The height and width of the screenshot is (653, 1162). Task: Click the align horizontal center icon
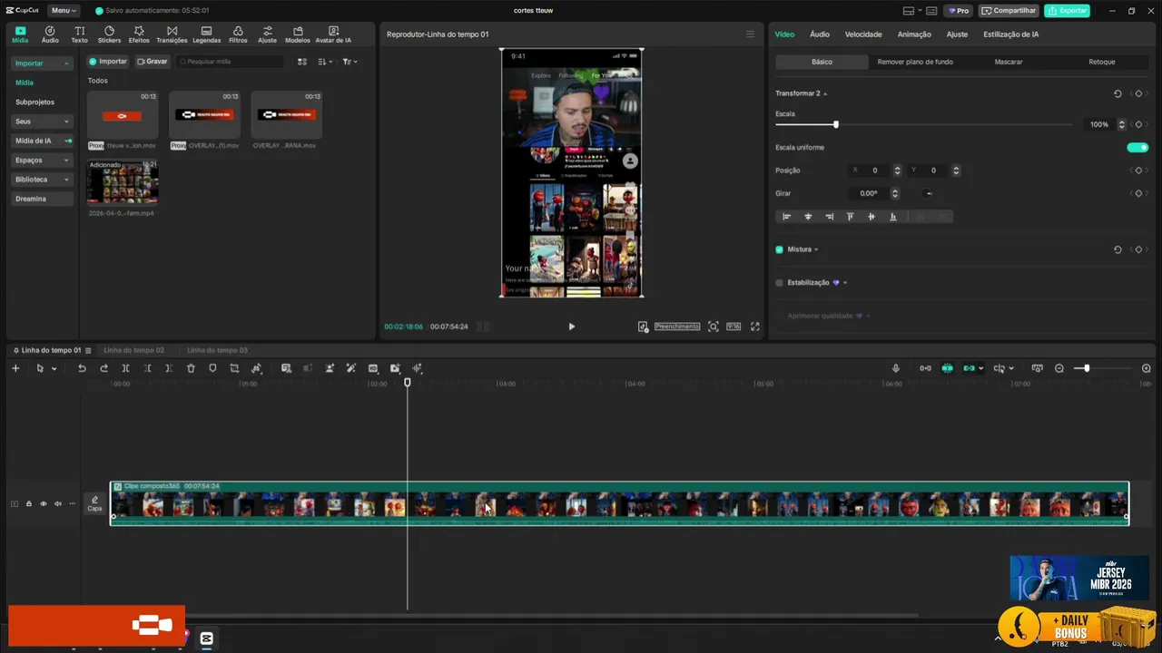point(808,217)
